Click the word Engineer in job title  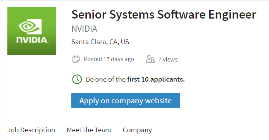(x=232, y=15)
